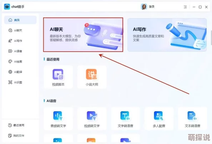This screenshot has height=144, width=212.
Task: Click the 视频脚本 tool icon
Action: pyautogui.click(x=58, y=74)
